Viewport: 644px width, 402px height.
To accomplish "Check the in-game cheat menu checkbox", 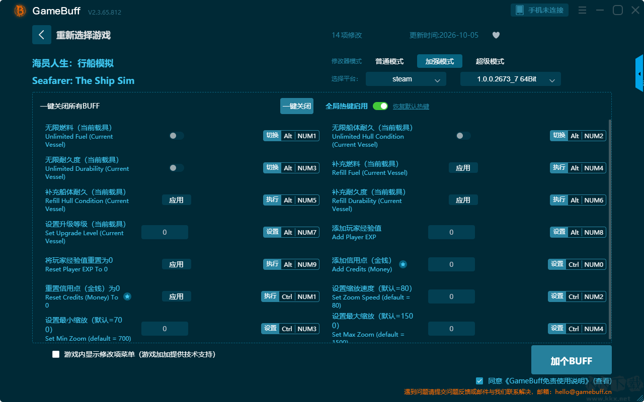I will tap(56, 354).
